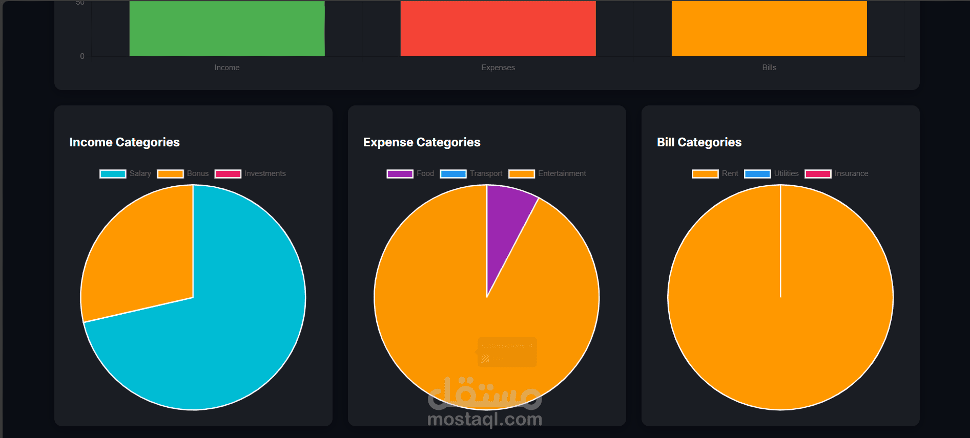The image size is (970, 438).
Task: Click the Bill Categories heading
Action: pyautogui.click(x=699, y=142)
